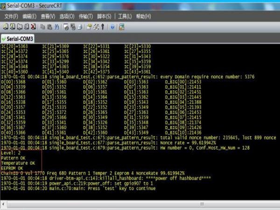This screenshot has height=210, width=280.
Task: Open Help using the blue question mark icon
Action: pyautogui.click(x=112, y=27)
